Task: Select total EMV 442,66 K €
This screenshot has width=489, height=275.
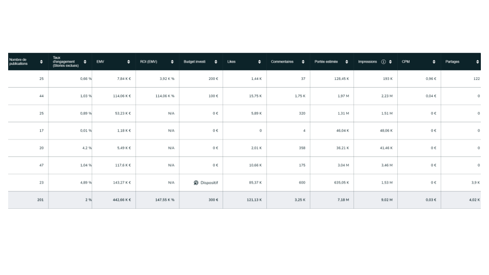Action: (122, 200)
